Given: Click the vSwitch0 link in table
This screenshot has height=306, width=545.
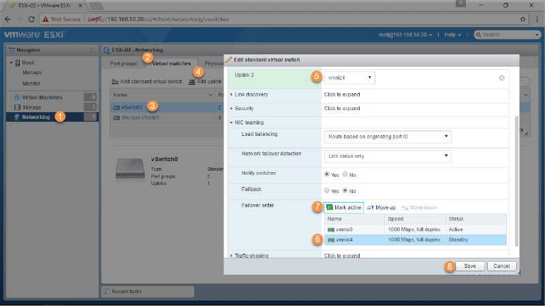Looking at the screenshot, I should point(131,107).
